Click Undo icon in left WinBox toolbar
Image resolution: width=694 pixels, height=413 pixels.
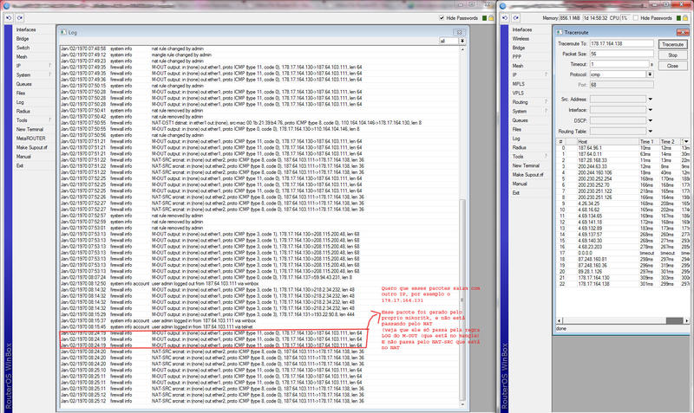point(9,17)
